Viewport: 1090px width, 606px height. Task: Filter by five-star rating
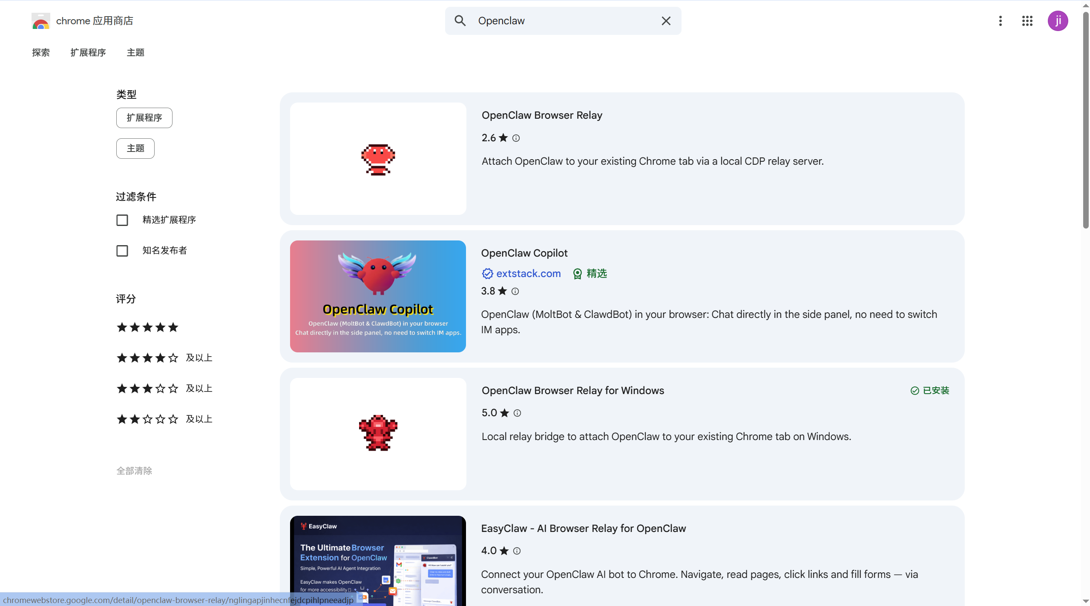147,327
